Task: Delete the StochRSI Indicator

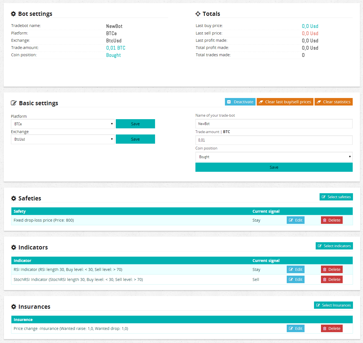Action: pos(332,279)
